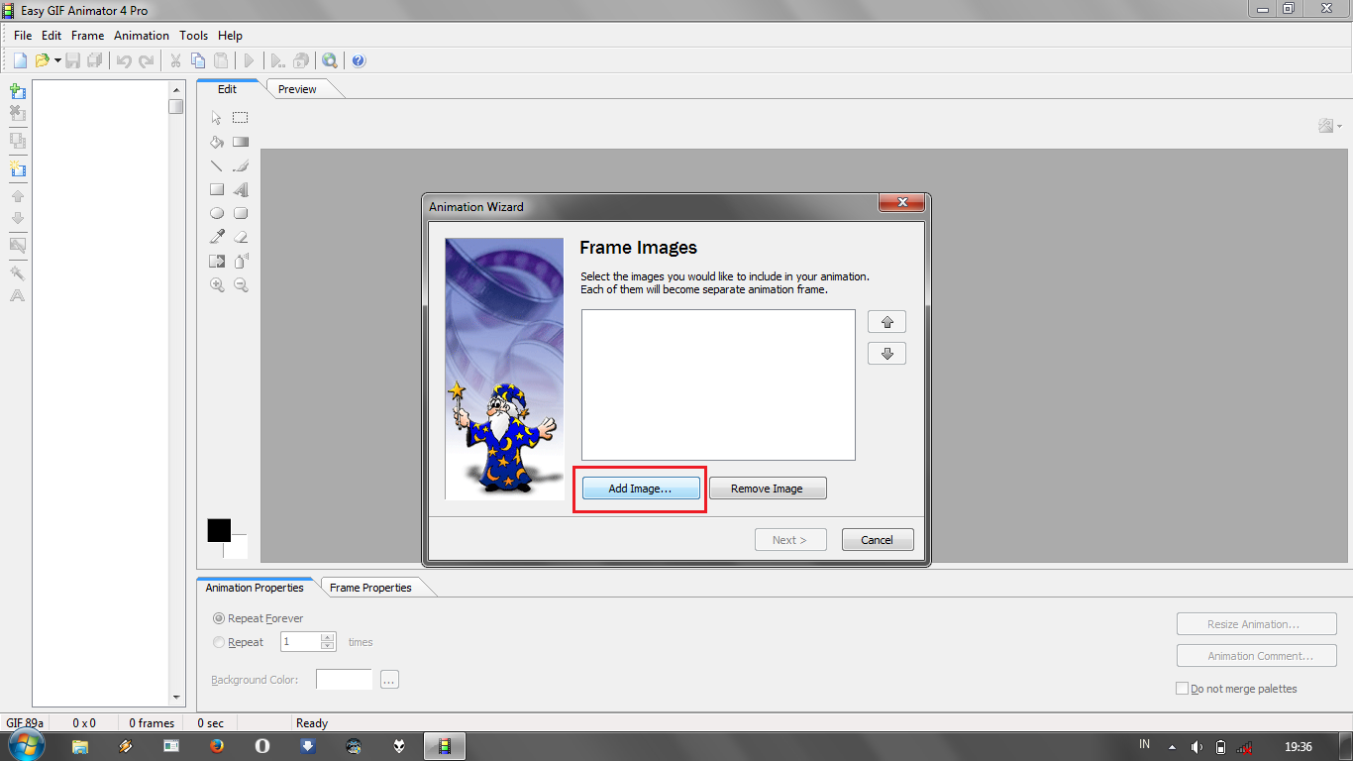This screenshot has height=761, width=1353.
Task: Select the Gradient fill tool
Action: coord(241,142)
